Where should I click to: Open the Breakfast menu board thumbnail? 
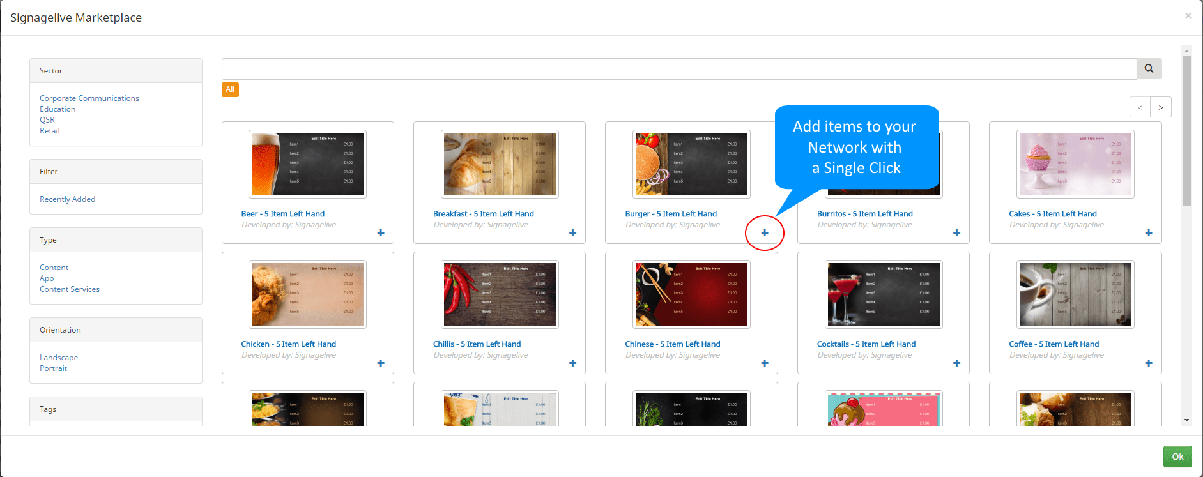click(x=500, y=164)
